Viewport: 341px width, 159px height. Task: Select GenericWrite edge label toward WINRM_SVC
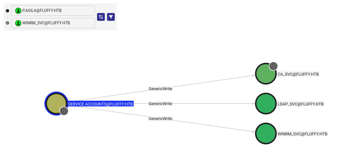[160, 119]
